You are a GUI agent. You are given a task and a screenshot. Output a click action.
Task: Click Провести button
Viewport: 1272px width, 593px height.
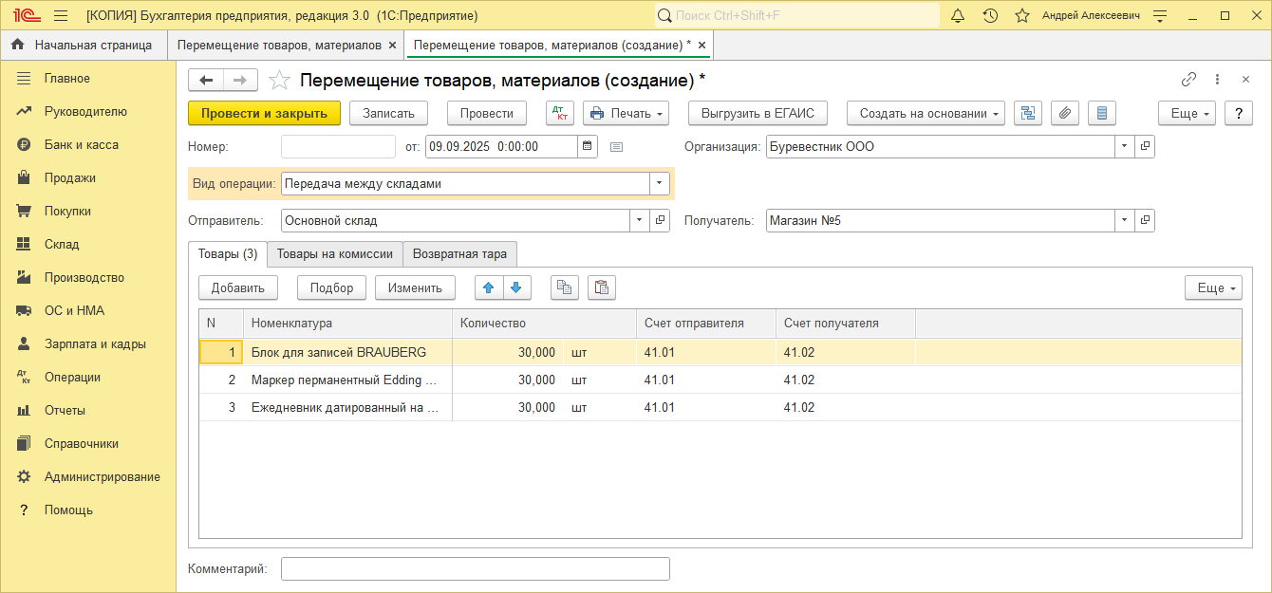(x=487, y=113)
